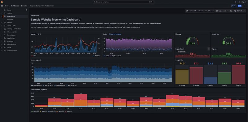The image size is (248, 122).
Task: Click Examples in the breadcrumb
Action: click(x=24, y=6)
